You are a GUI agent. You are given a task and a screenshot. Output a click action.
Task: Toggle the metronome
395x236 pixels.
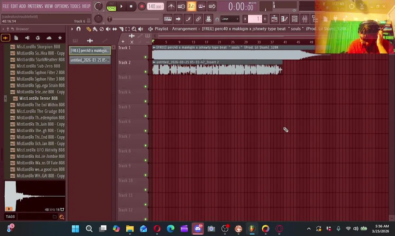click(171, 6)
